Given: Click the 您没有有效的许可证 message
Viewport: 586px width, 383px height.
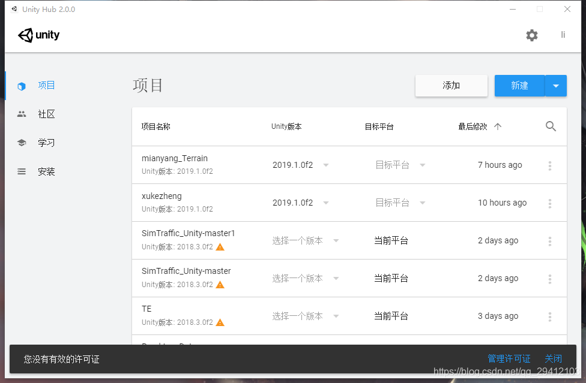Looking at the screenshot, I should pos(62,359).
